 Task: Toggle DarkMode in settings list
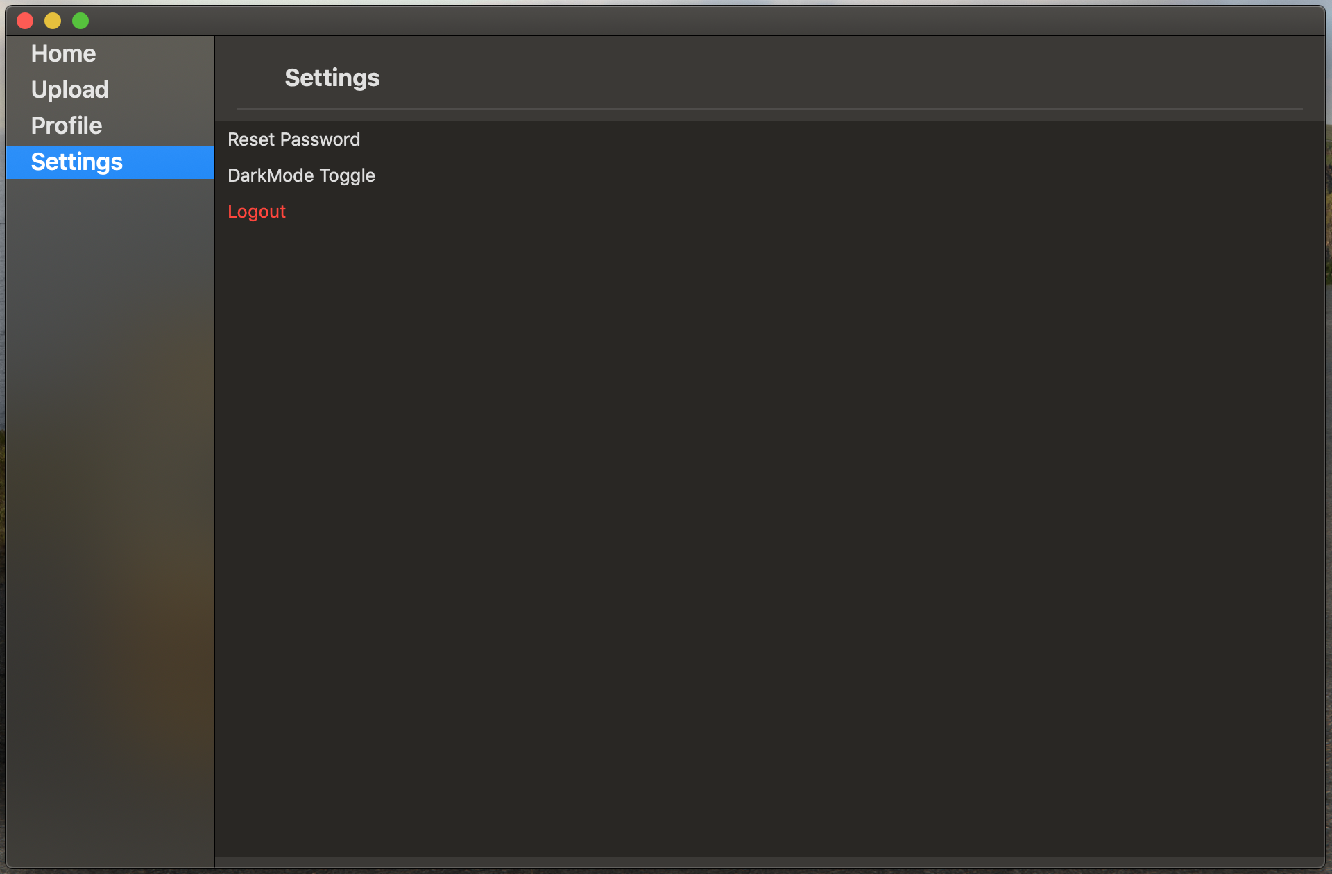(301, 175)
